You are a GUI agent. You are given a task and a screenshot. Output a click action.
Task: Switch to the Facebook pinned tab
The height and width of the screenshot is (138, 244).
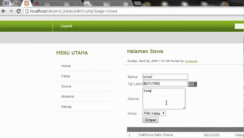[x=6, y=3]
